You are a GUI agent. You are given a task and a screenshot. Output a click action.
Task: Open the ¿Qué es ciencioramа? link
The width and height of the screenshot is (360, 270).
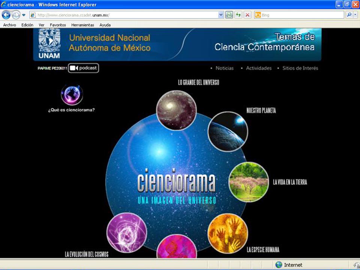coord(71,110)
